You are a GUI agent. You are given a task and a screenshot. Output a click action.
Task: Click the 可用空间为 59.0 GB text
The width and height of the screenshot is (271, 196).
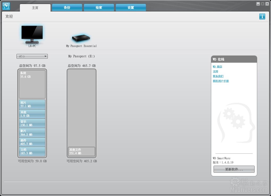coord(32,161)
